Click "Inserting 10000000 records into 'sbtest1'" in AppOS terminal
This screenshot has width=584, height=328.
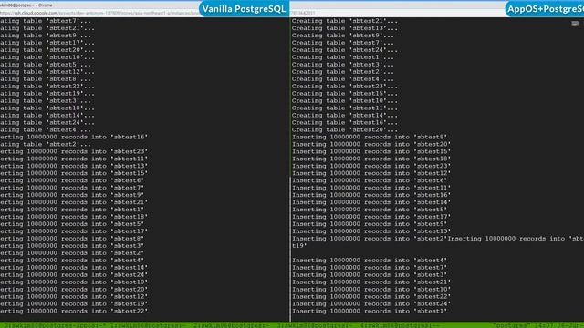pos(370,312)
